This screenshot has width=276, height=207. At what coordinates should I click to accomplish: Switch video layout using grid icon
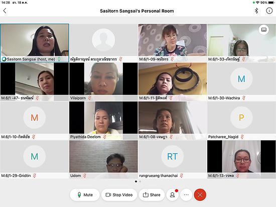point(263,30)
